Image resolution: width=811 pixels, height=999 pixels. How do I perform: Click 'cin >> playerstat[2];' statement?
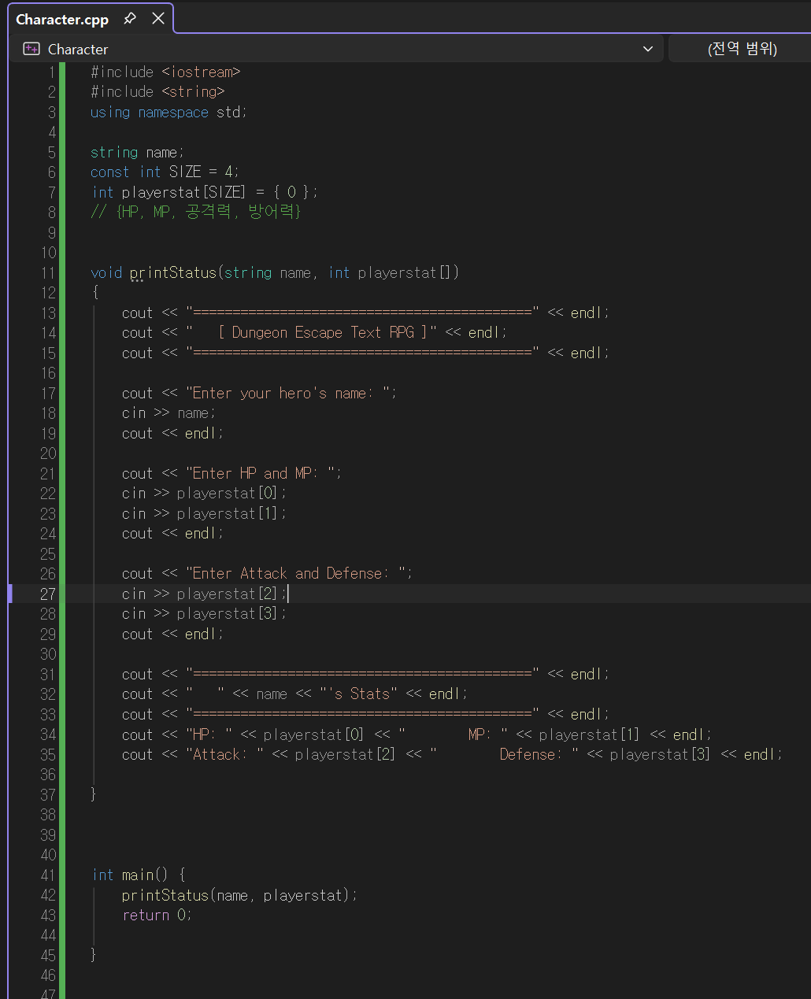click(x=204, y=594)
